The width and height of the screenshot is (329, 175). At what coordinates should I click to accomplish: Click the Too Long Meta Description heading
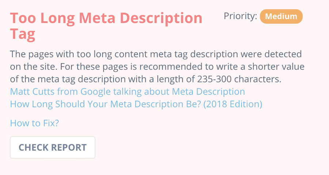[x=106, y=26]
